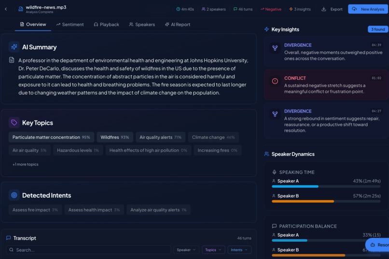Select the Health effects of high air pollution chip

tap(148, 150)
